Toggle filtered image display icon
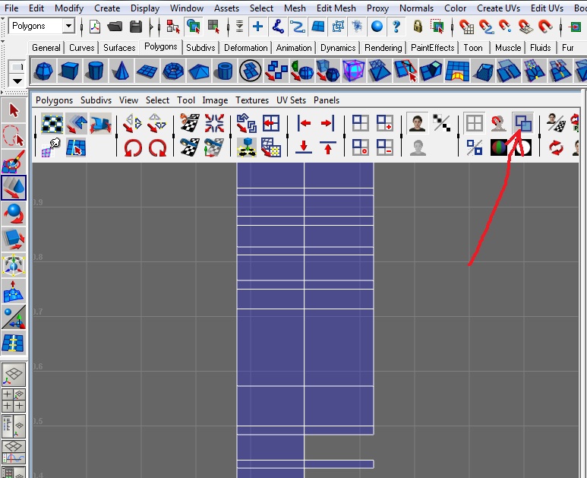587x478 pixels. click(x=442, y=123)
